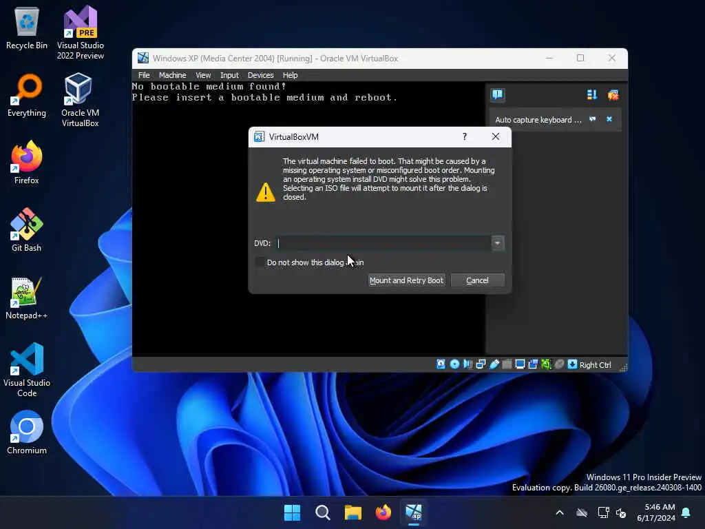Maximize the VirtualBox VM window
This screenshot has width=705, height=529.
580,58
